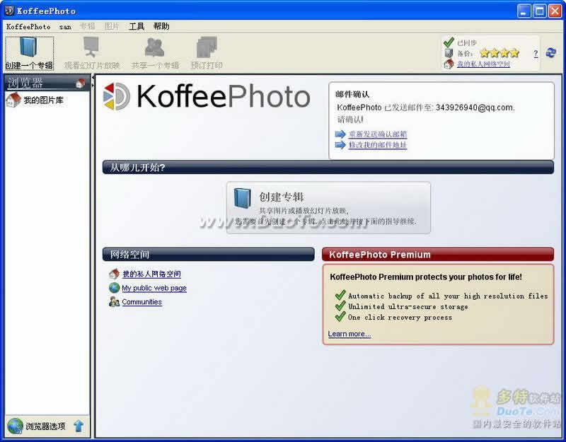The image size is (566, 442).
Task: Maximize the KoffeePhoto window
Action: point(540,11)
